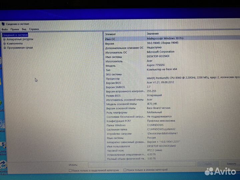The image size is (240, 180).
Task: Click the C:\WINDOWS\system32 value
Action: [161, 129]
